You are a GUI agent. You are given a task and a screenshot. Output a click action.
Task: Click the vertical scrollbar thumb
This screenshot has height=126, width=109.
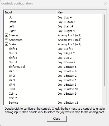click(x=104, y=50)
